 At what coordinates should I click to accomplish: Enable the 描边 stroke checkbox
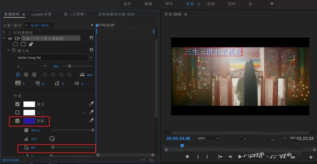pyautogui.click(x=17, y=112)
